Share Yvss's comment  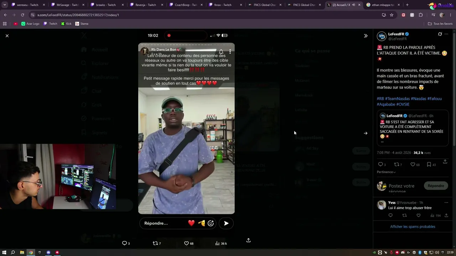point(446,215)
